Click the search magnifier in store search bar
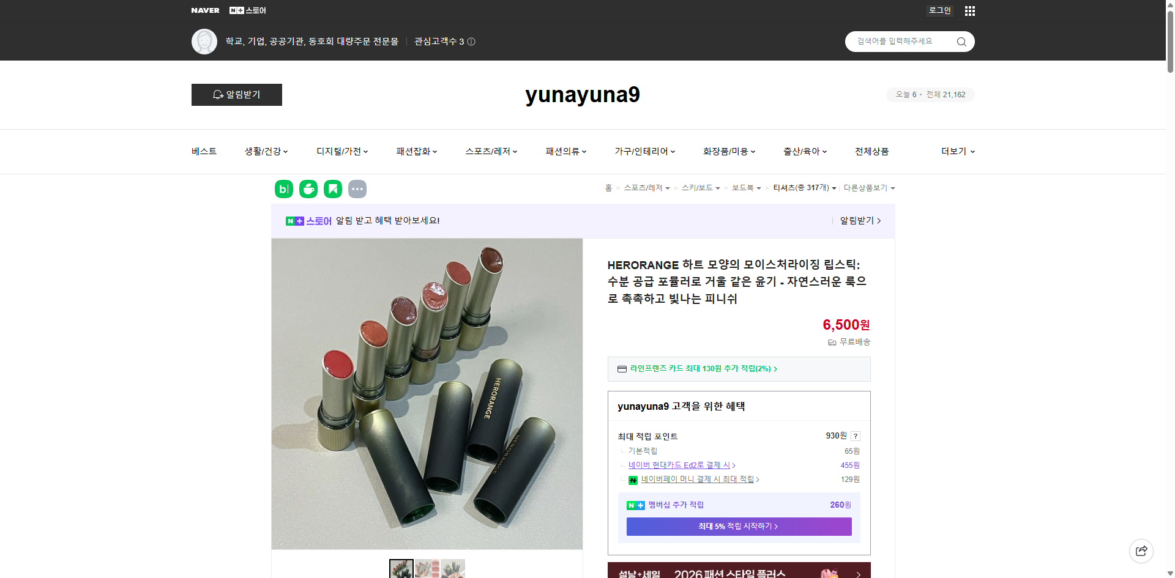 click(x=961, y=42)
